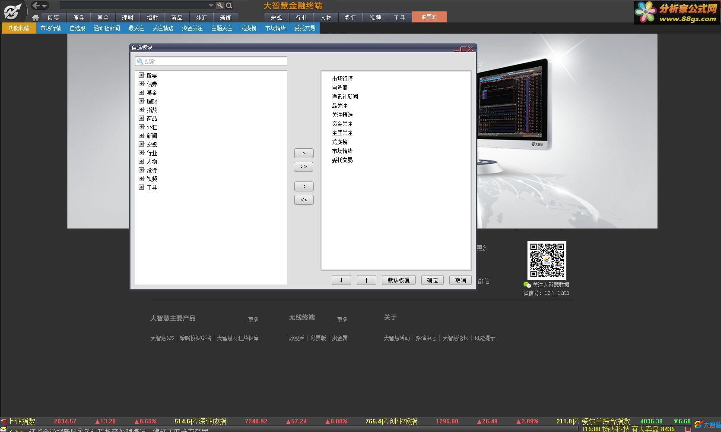Image resolution: width=721 pixels, height=432 pixels.
Task: Select 自选股 in the right list
Action: [340, 88]
